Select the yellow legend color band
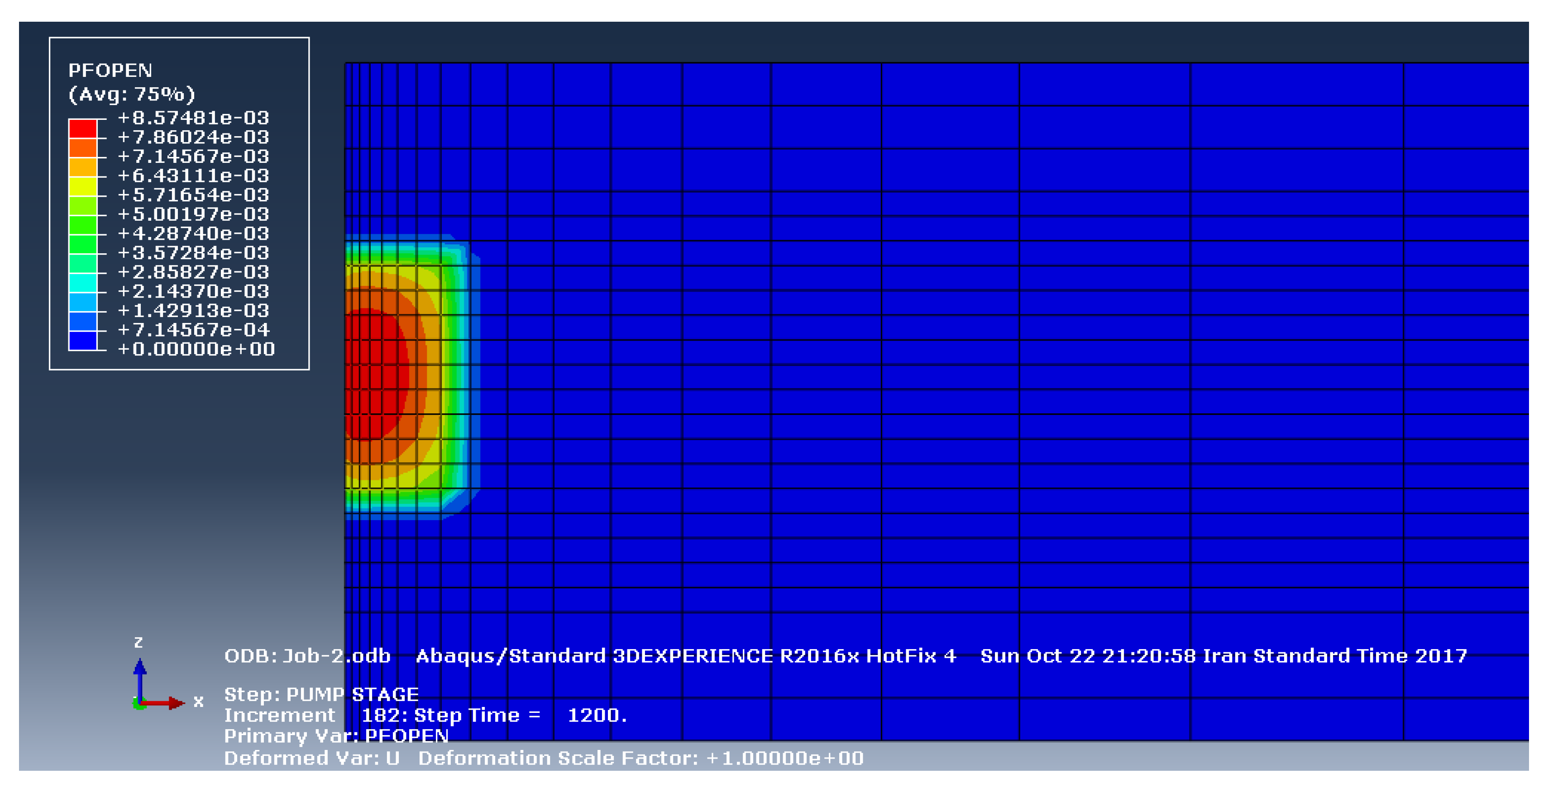Image resolution: width=1553 pixels, height=797 pixels. click(x=82, y=186)
